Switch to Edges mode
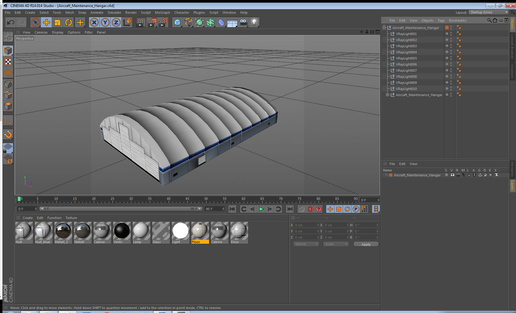Viewport: 516px width, 313px height. (8, 95)
